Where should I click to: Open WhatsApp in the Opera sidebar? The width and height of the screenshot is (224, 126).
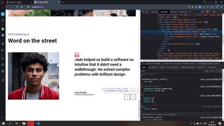coord(3,29)
